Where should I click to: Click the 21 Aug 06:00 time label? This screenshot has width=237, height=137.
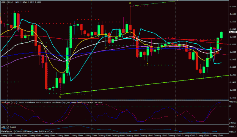pos(202,135)
